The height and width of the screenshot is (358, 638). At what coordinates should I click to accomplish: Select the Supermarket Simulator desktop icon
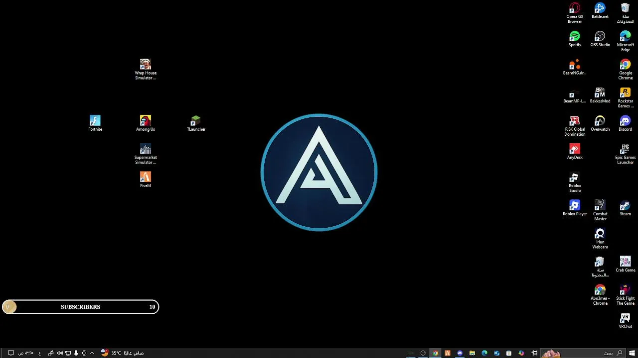pos(146,155)
